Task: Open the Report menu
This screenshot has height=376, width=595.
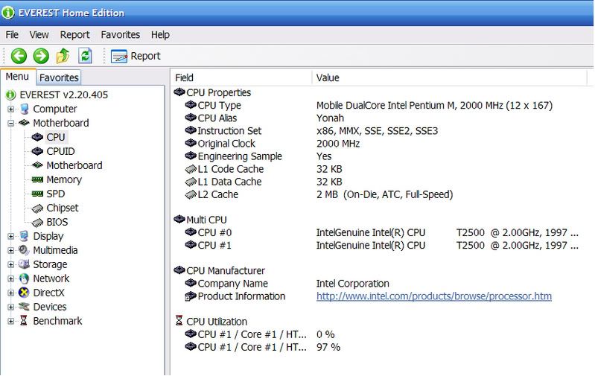Action: coord(74,35)
